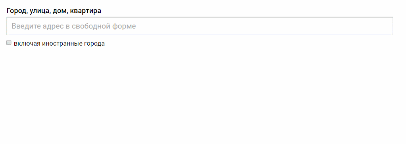406x144 pixels.
Task: Click the word 'квартира' in the heading
Action: pyautogui.click(x=85, y=11)
